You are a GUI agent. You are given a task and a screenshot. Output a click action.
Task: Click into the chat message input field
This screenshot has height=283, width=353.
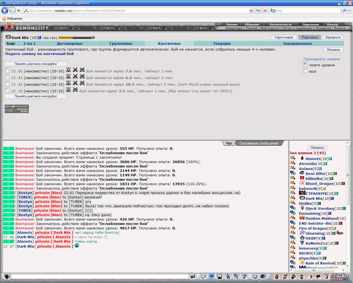coord(100,276)
